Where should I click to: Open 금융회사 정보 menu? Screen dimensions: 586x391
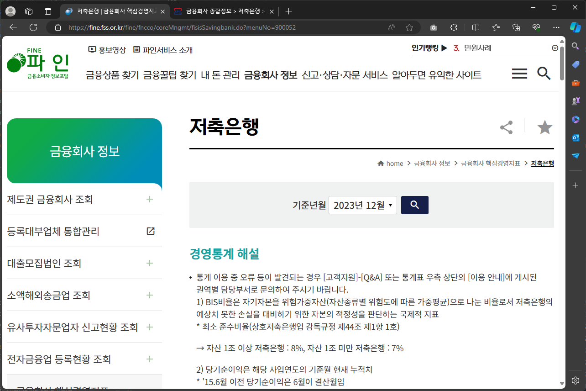tap(271, 75)
